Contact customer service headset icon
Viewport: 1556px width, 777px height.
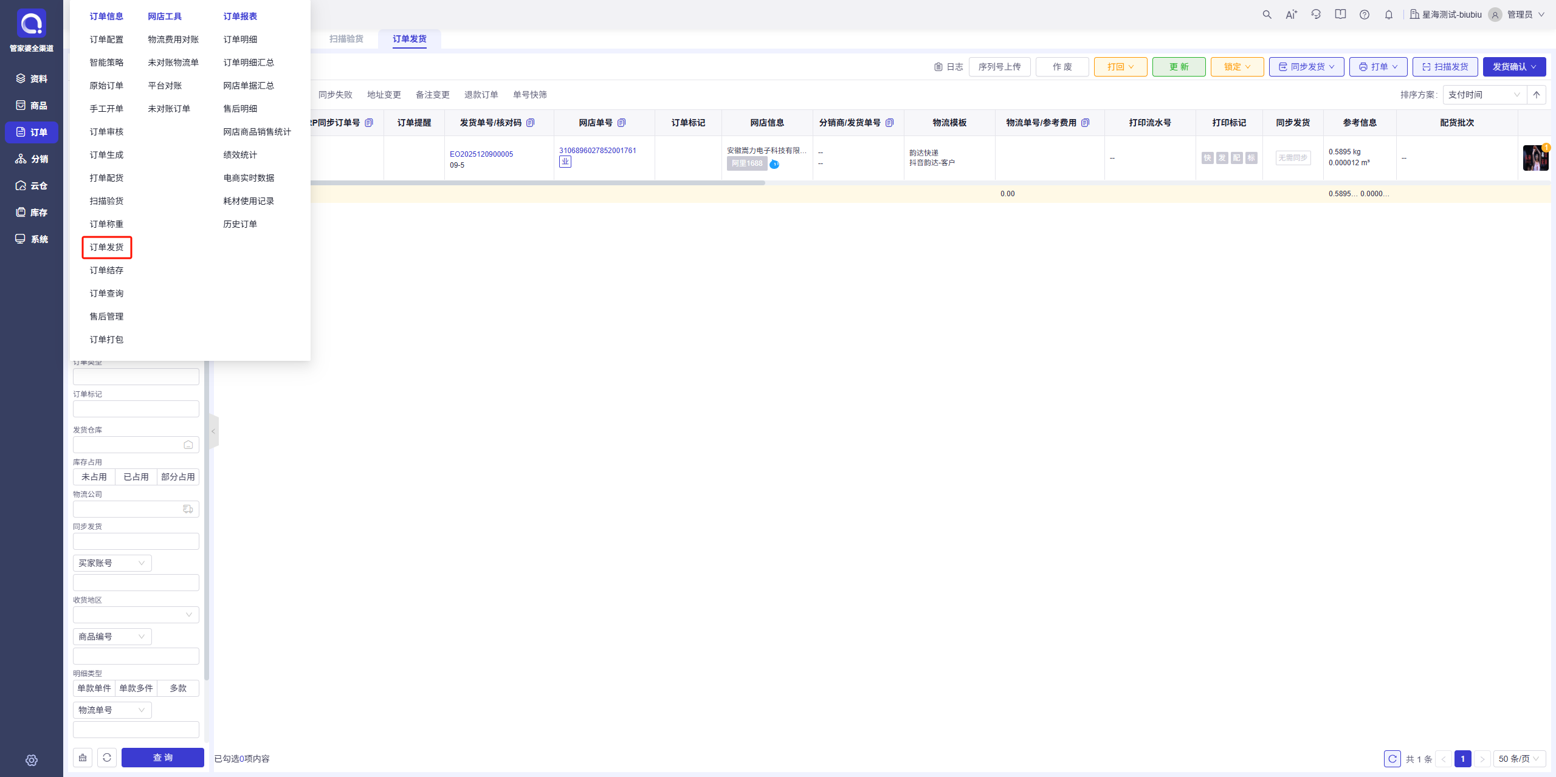1316,15
